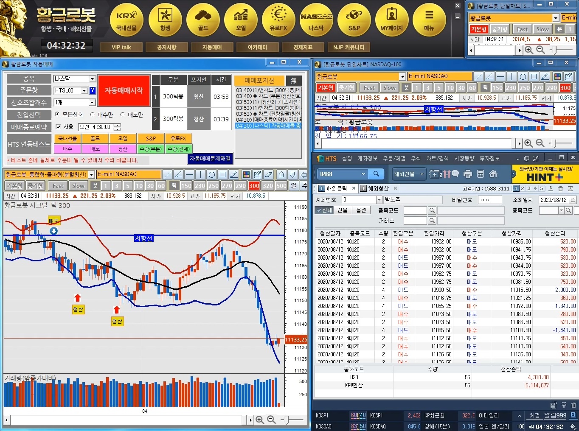Click the VIP talk button
This screenshot has width=579, height=431.
point(121,47)
